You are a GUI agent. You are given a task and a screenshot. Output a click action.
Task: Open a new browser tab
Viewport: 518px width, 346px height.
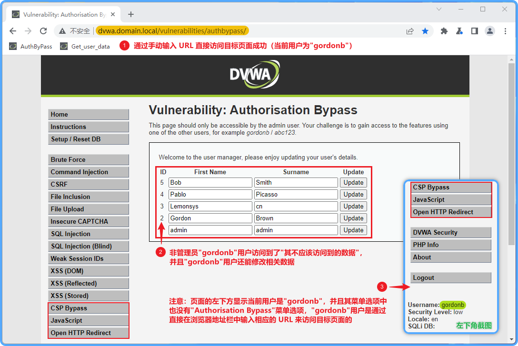click(x=131, y=14)
